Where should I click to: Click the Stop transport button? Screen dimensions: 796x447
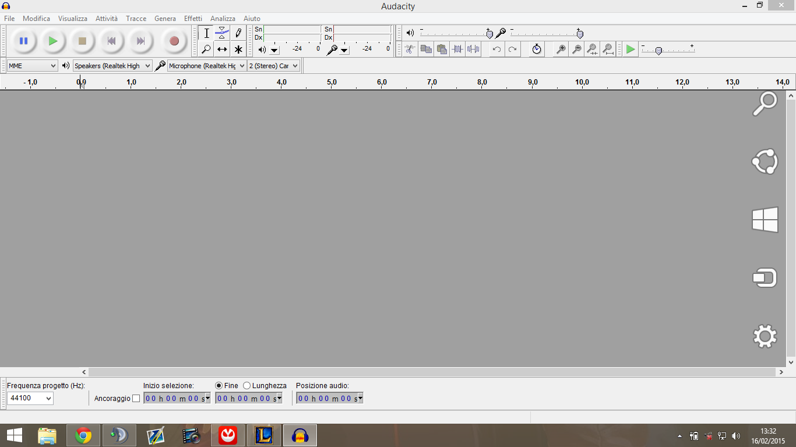coord(82,41)
